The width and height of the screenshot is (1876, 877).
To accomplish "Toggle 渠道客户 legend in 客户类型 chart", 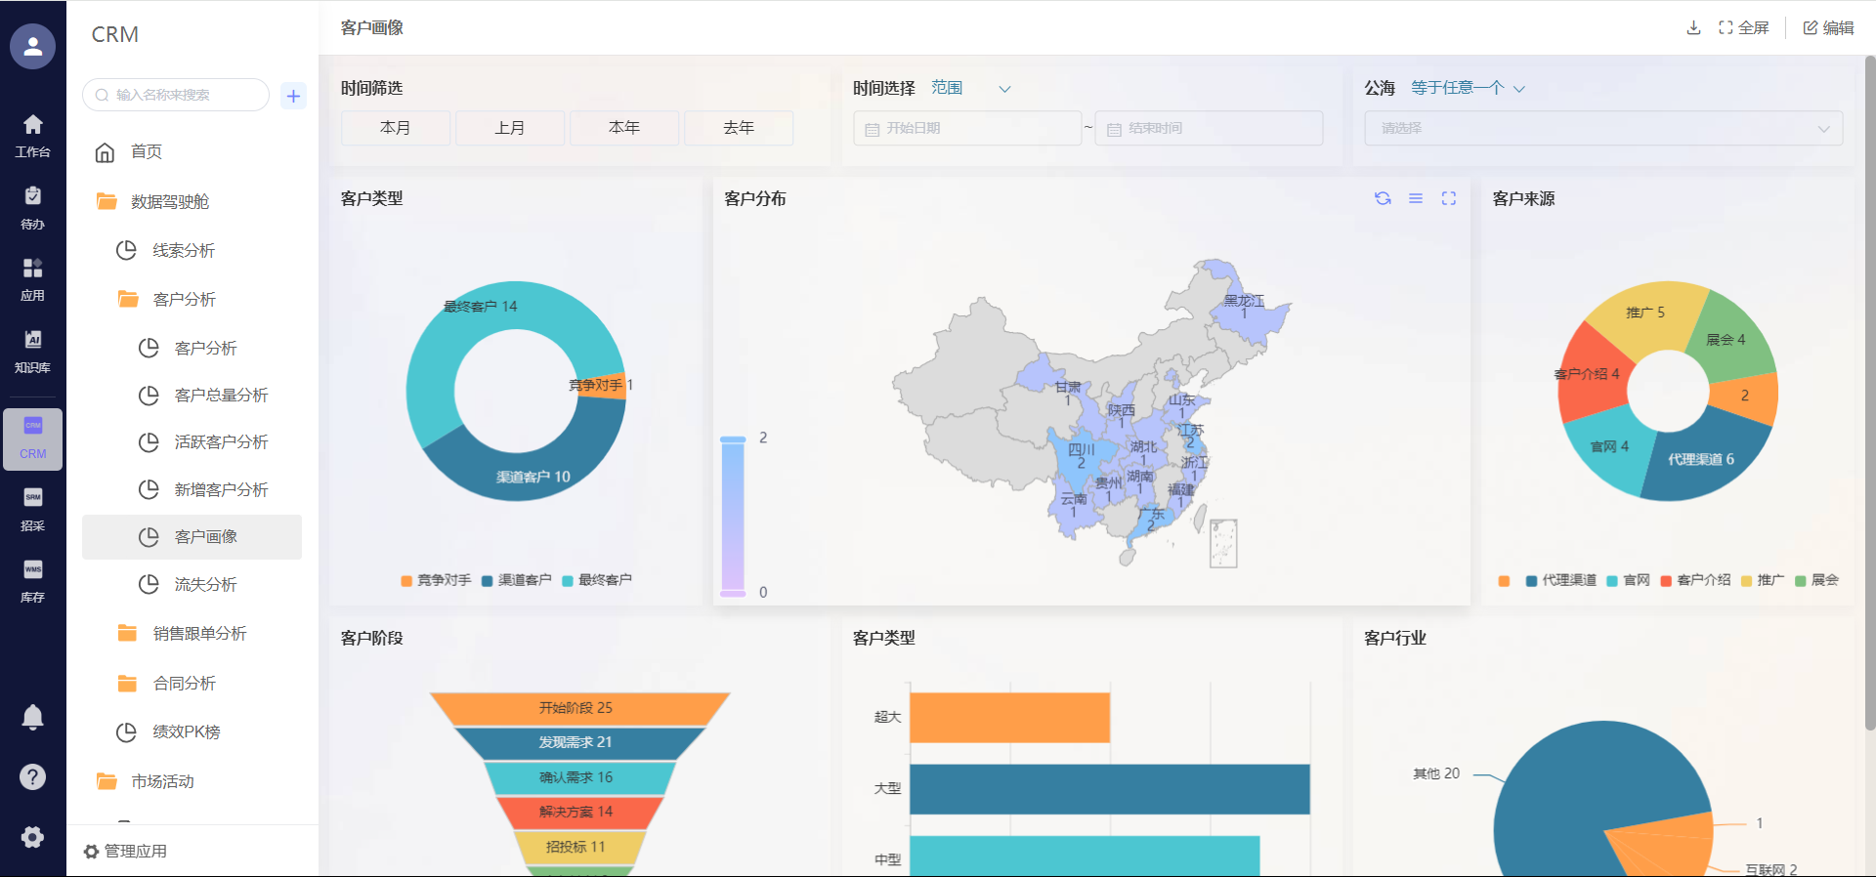I will tap(516, 580).
